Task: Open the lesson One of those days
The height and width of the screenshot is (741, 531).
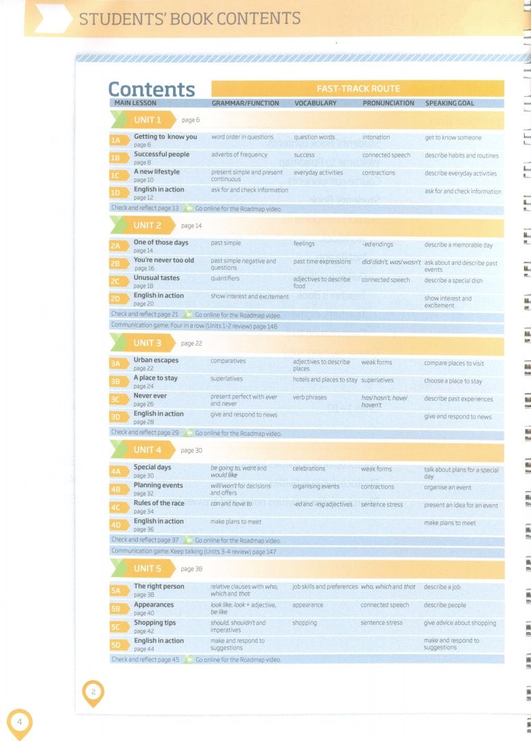Action: click(161, 242)
